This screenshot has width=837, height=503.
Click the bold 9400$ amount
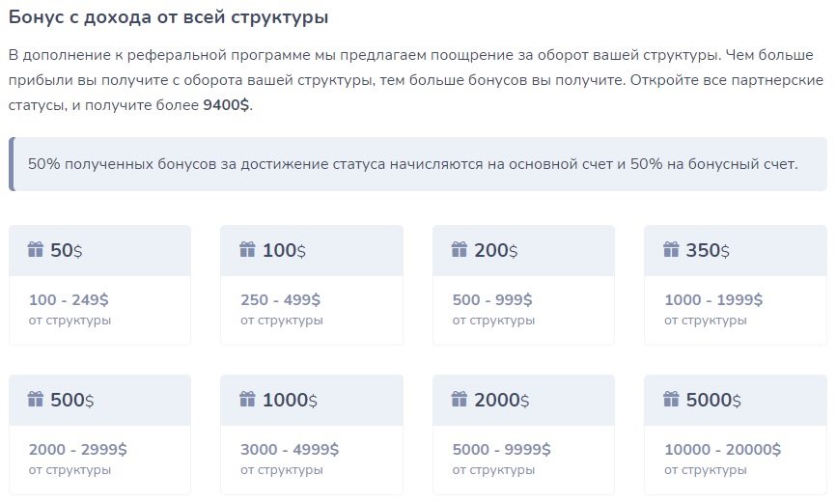pos(226,104)
